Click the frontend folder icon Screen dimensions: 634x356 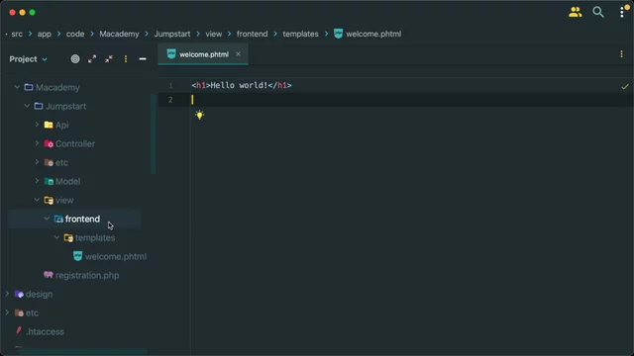coord(58,219)
